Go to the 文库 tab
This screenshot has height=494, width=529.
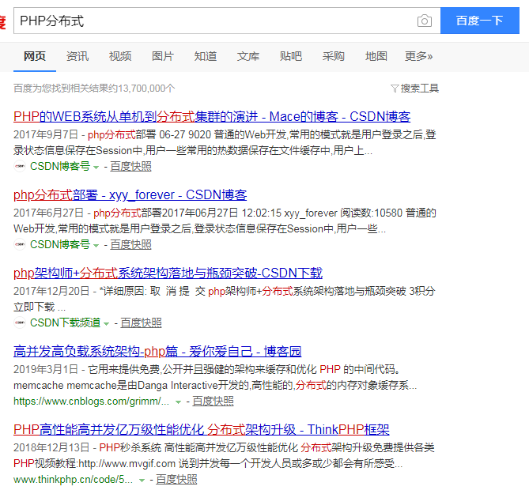click(248, 56)
